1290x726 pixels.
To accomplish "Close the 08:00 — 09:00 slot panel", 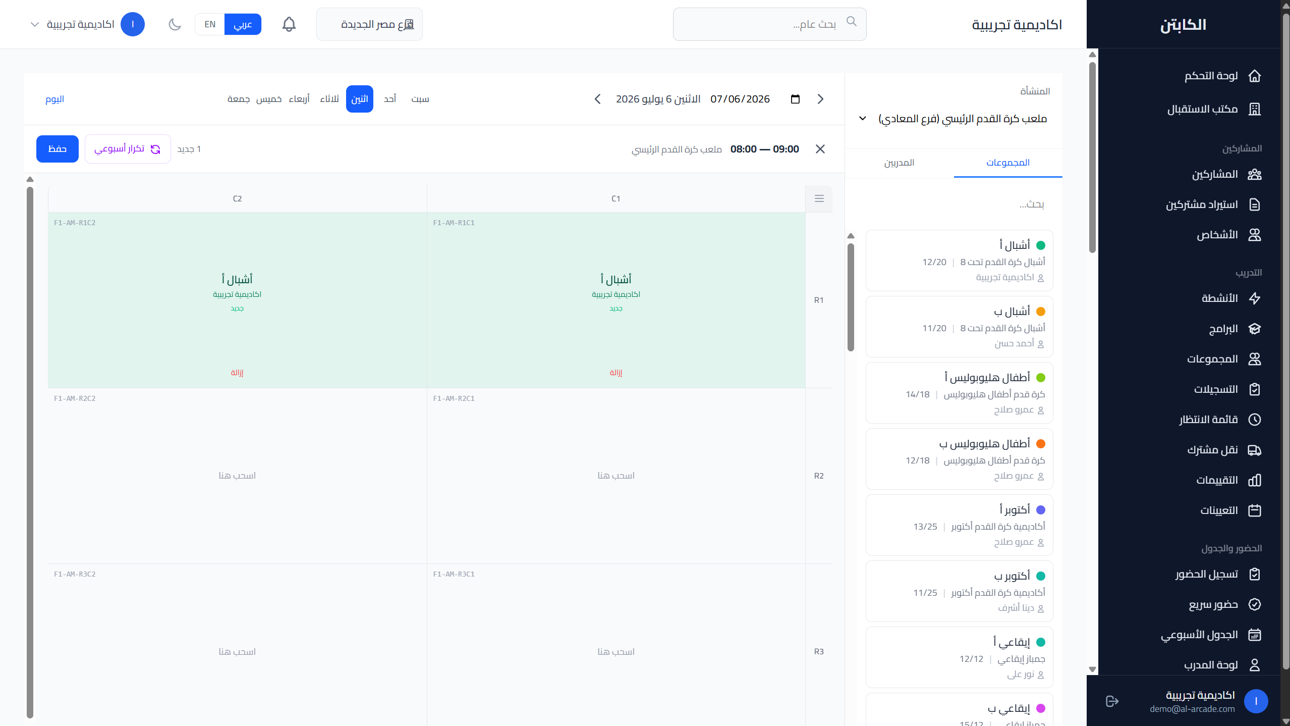I will (x=820, y=149).
